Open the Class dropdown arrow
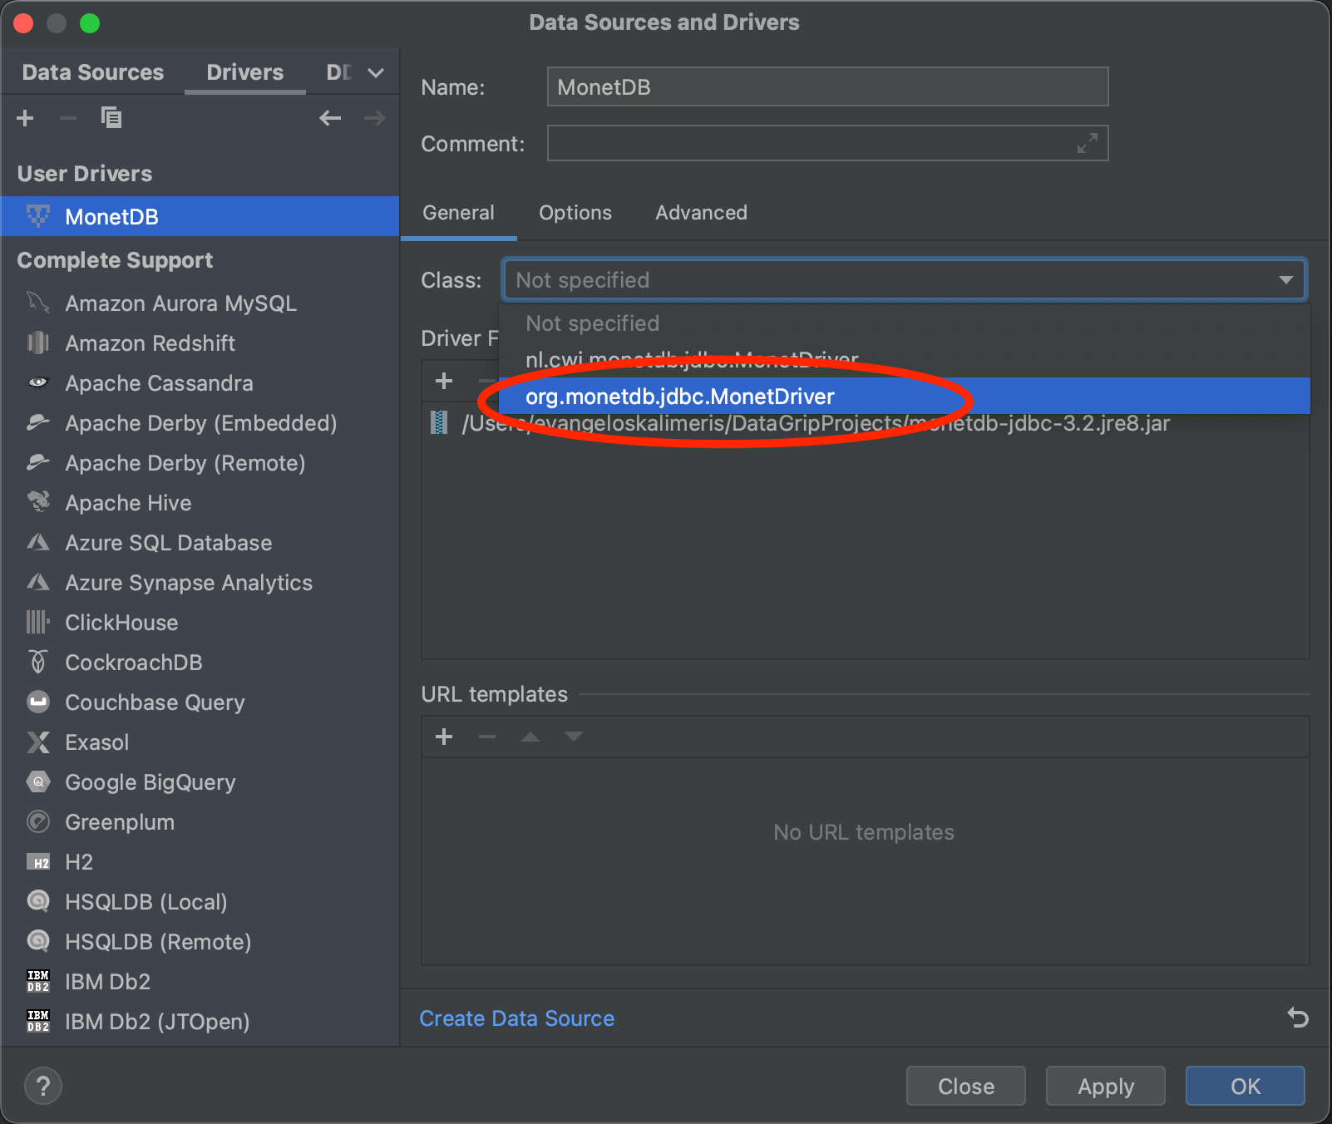The height and width of the screenshot is (1124, 1332). click(1285, 280)
